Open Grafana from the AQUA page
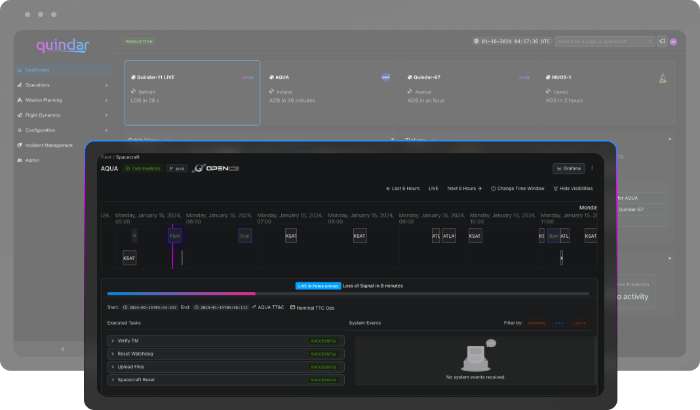 [x=569, y=168]
